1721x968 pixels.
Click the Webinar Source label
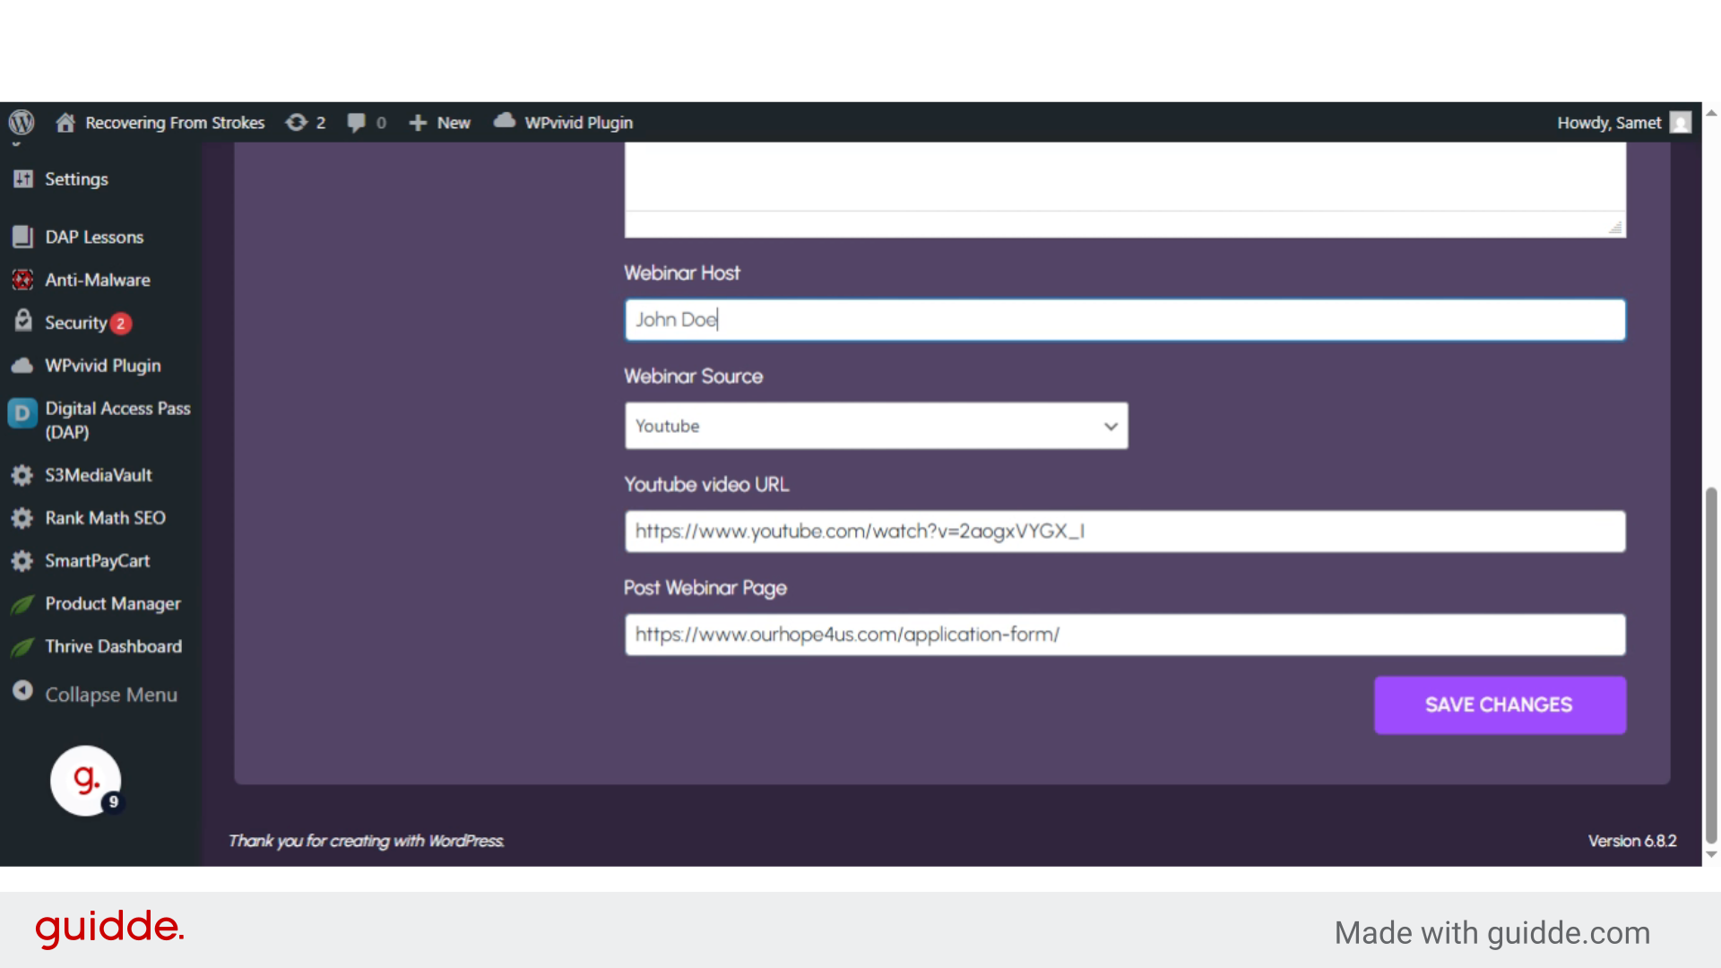[694, 376]
